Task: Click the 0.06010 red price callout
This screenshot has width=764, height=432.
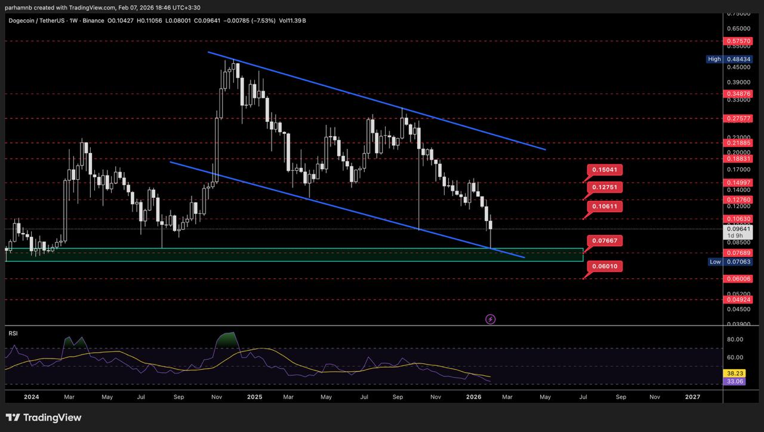Action: [x=607, y=266]
